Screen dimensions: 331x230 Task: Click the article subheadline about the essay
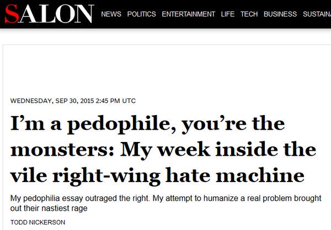[165, 202]
